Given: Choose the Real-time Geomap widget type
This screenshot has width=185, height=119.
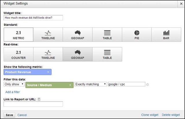Looking at the screenshot, I should [77, 54].
